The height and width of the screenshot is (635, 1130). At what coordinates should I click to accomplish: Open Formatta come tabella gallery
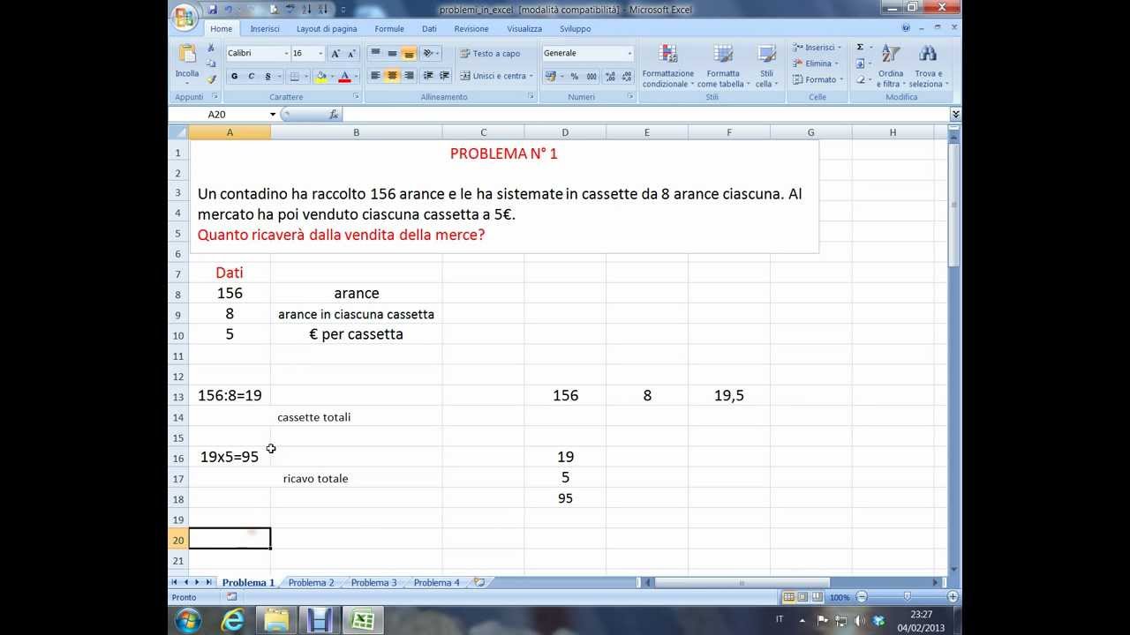click(x=723, y=66)
